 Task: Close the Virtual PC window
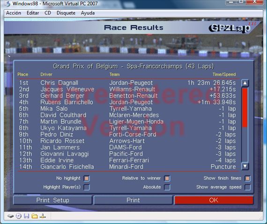[x=254, y=2]
